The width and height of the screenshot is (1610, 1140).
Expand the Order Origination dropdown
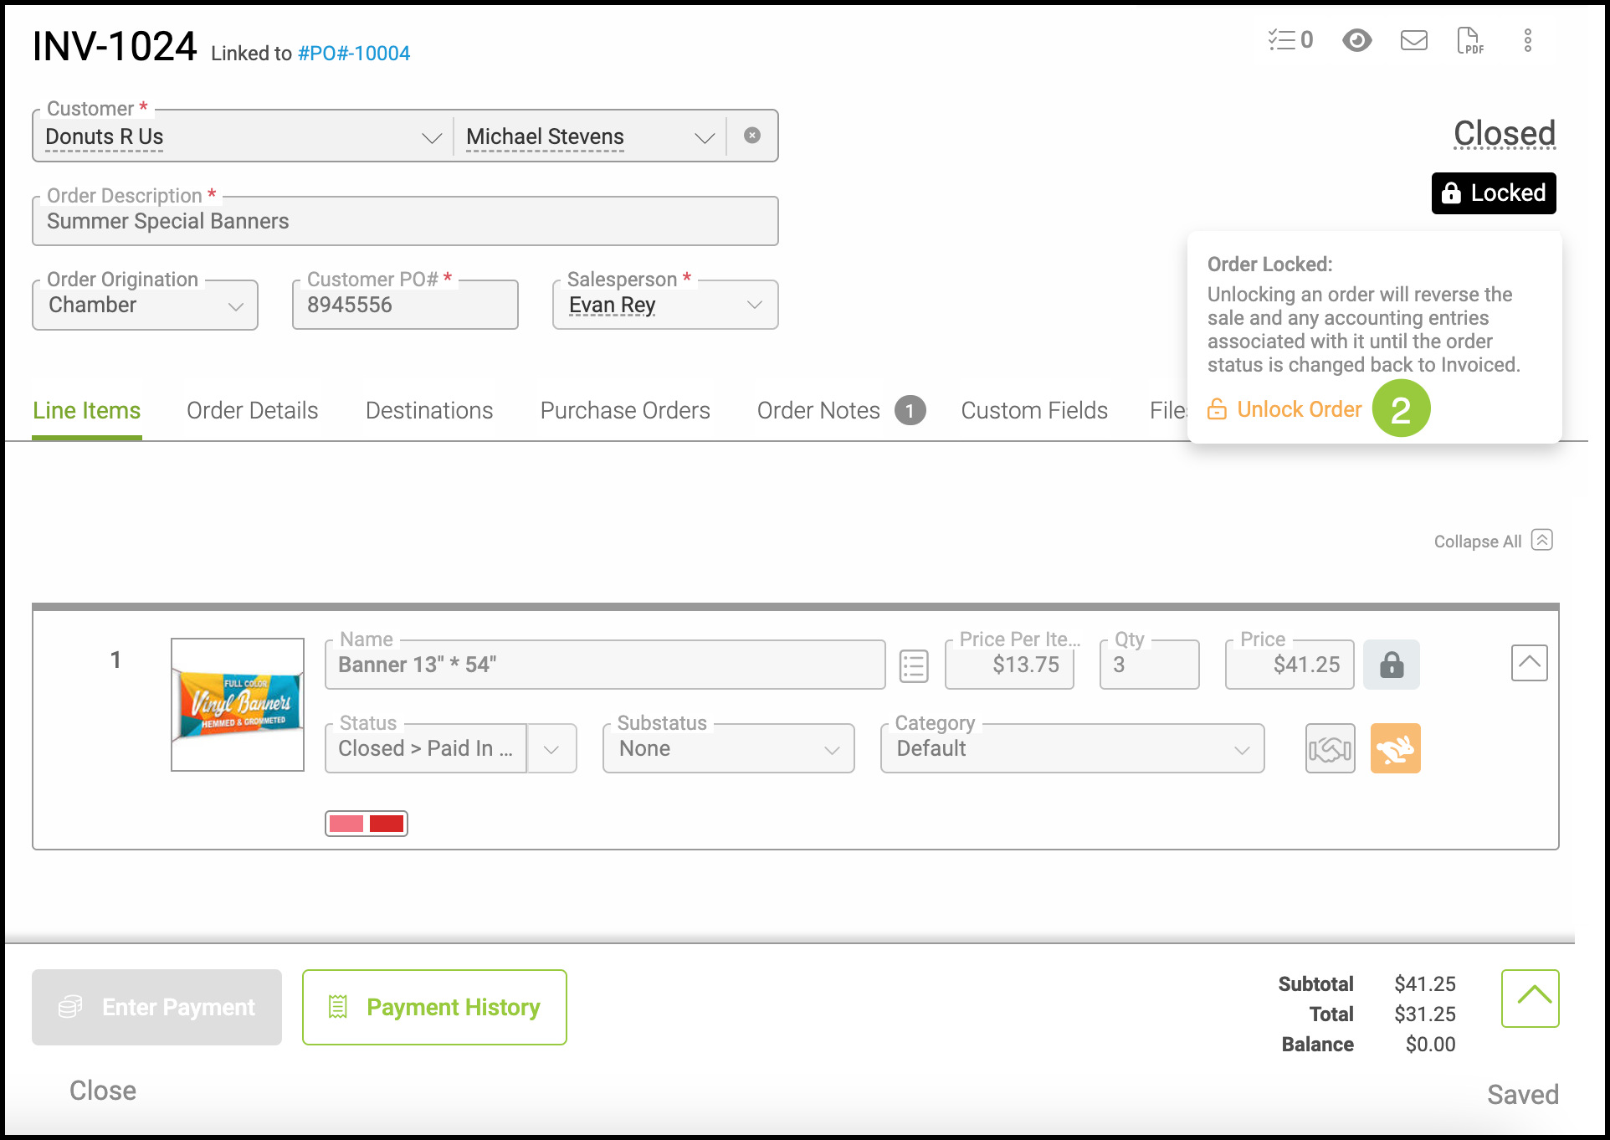[235, 306]
